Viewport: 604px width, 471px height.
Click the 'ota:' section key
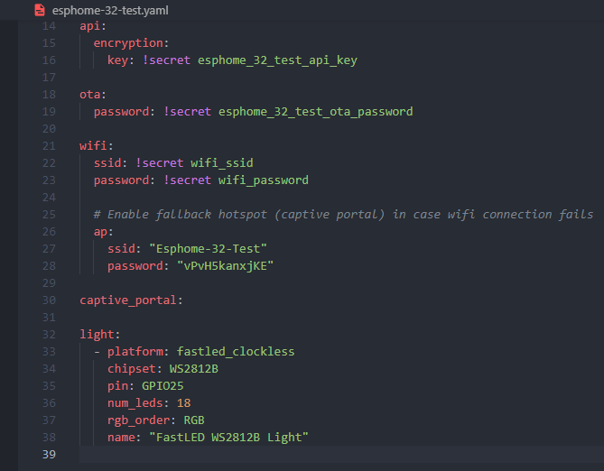(x=92, y=95)
